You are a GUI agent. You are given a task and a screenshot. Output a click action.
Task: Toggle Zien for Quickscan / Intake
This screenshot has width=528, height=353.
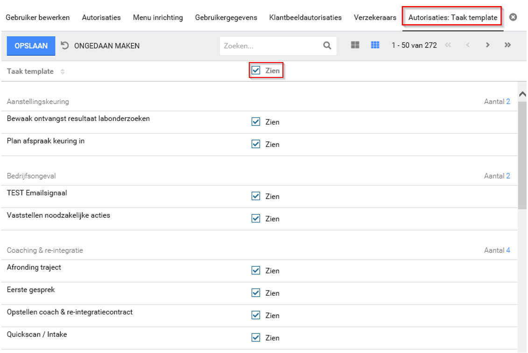click(x=256, y=338)
